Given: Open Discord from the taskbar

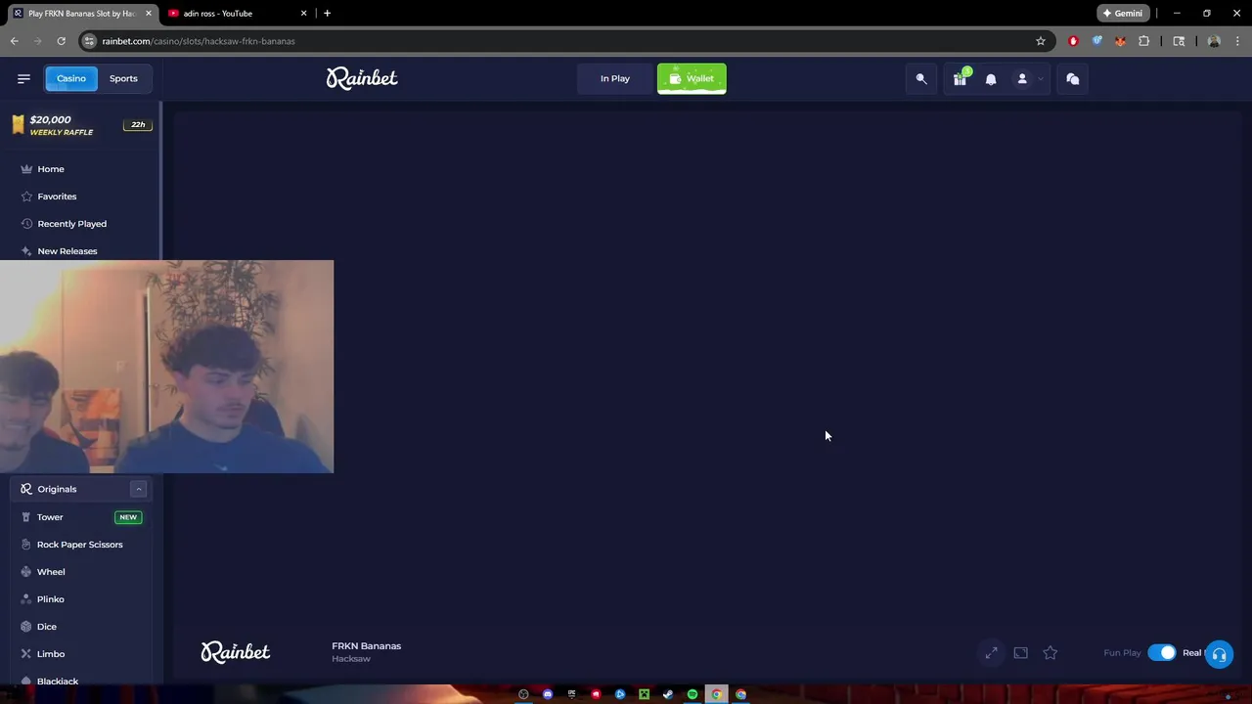Looking at the screenshot, I should coord(548,694).
